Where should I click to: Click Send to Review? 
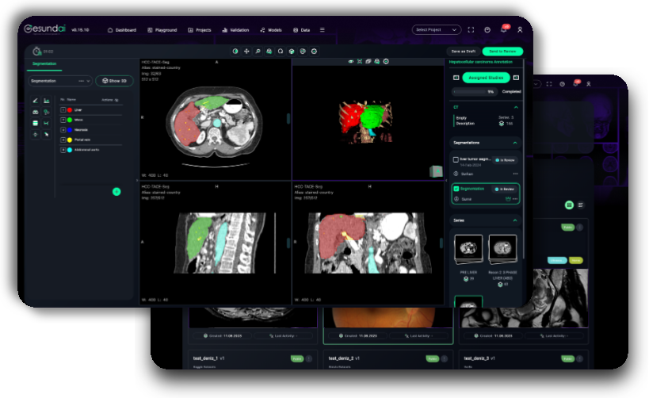pos(502,52)
